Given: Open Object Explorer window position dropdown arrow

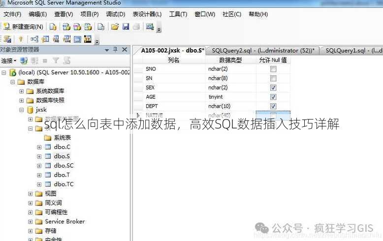Looking at the screenshot, I should coord(107,50).
